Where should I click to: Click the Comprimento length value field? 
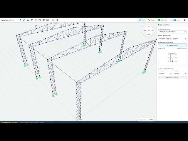(x=151, y=120)
